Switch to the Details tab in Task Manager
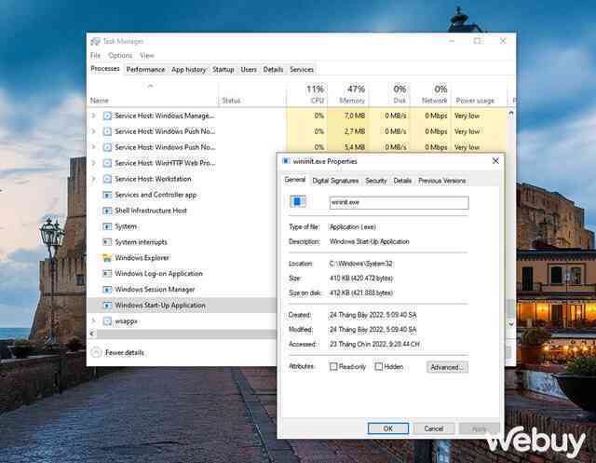Screen dimensions: 596x463 pos(273,70)
